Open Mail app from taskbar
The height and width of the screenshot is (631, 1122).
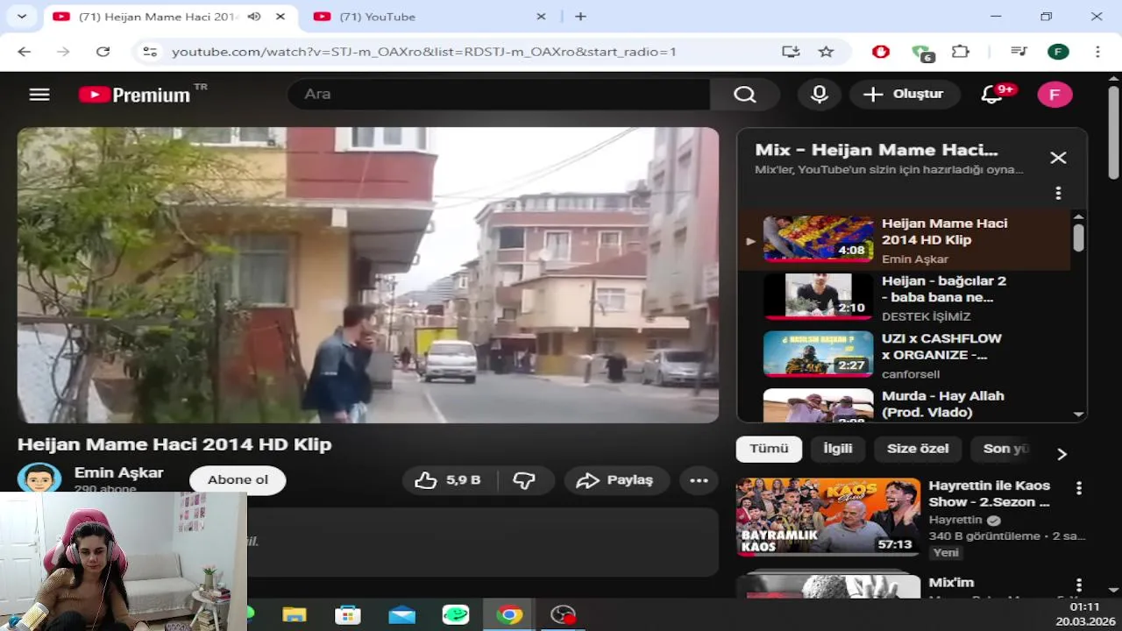[401, 614]
